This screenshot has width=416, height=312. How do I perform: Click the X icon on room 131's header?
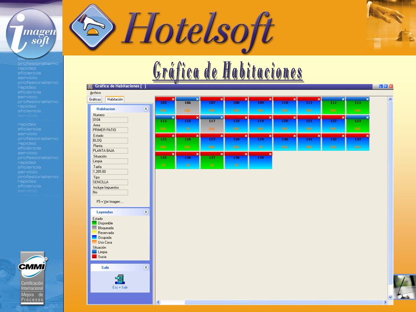coord(319,136)
